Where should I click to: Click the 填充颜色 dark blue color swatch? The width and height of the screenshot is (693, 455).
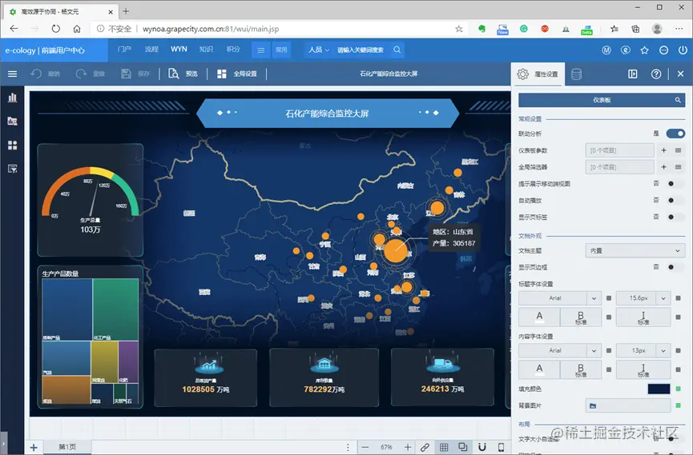click(659, 389)
